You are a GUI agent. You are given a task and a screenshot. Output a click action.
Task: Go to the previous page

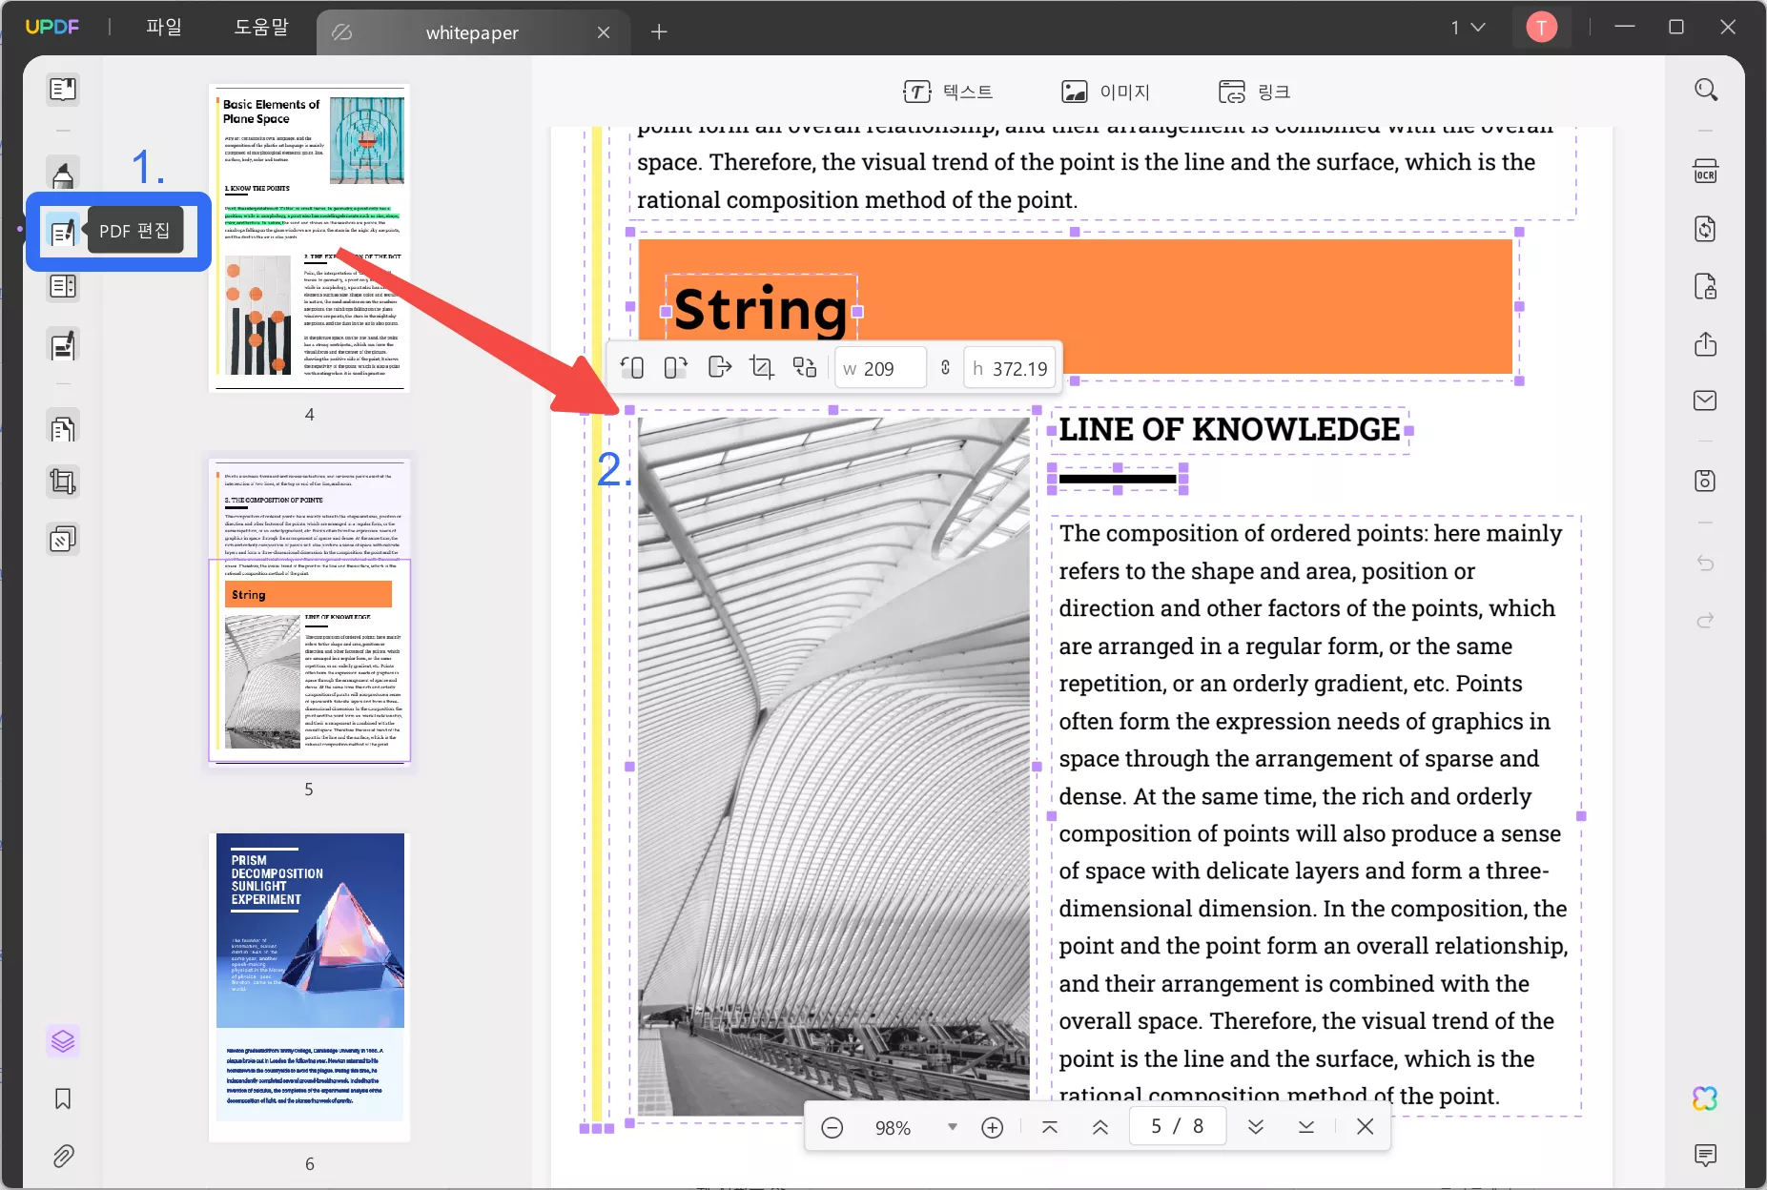[x=1099, y=1127]
